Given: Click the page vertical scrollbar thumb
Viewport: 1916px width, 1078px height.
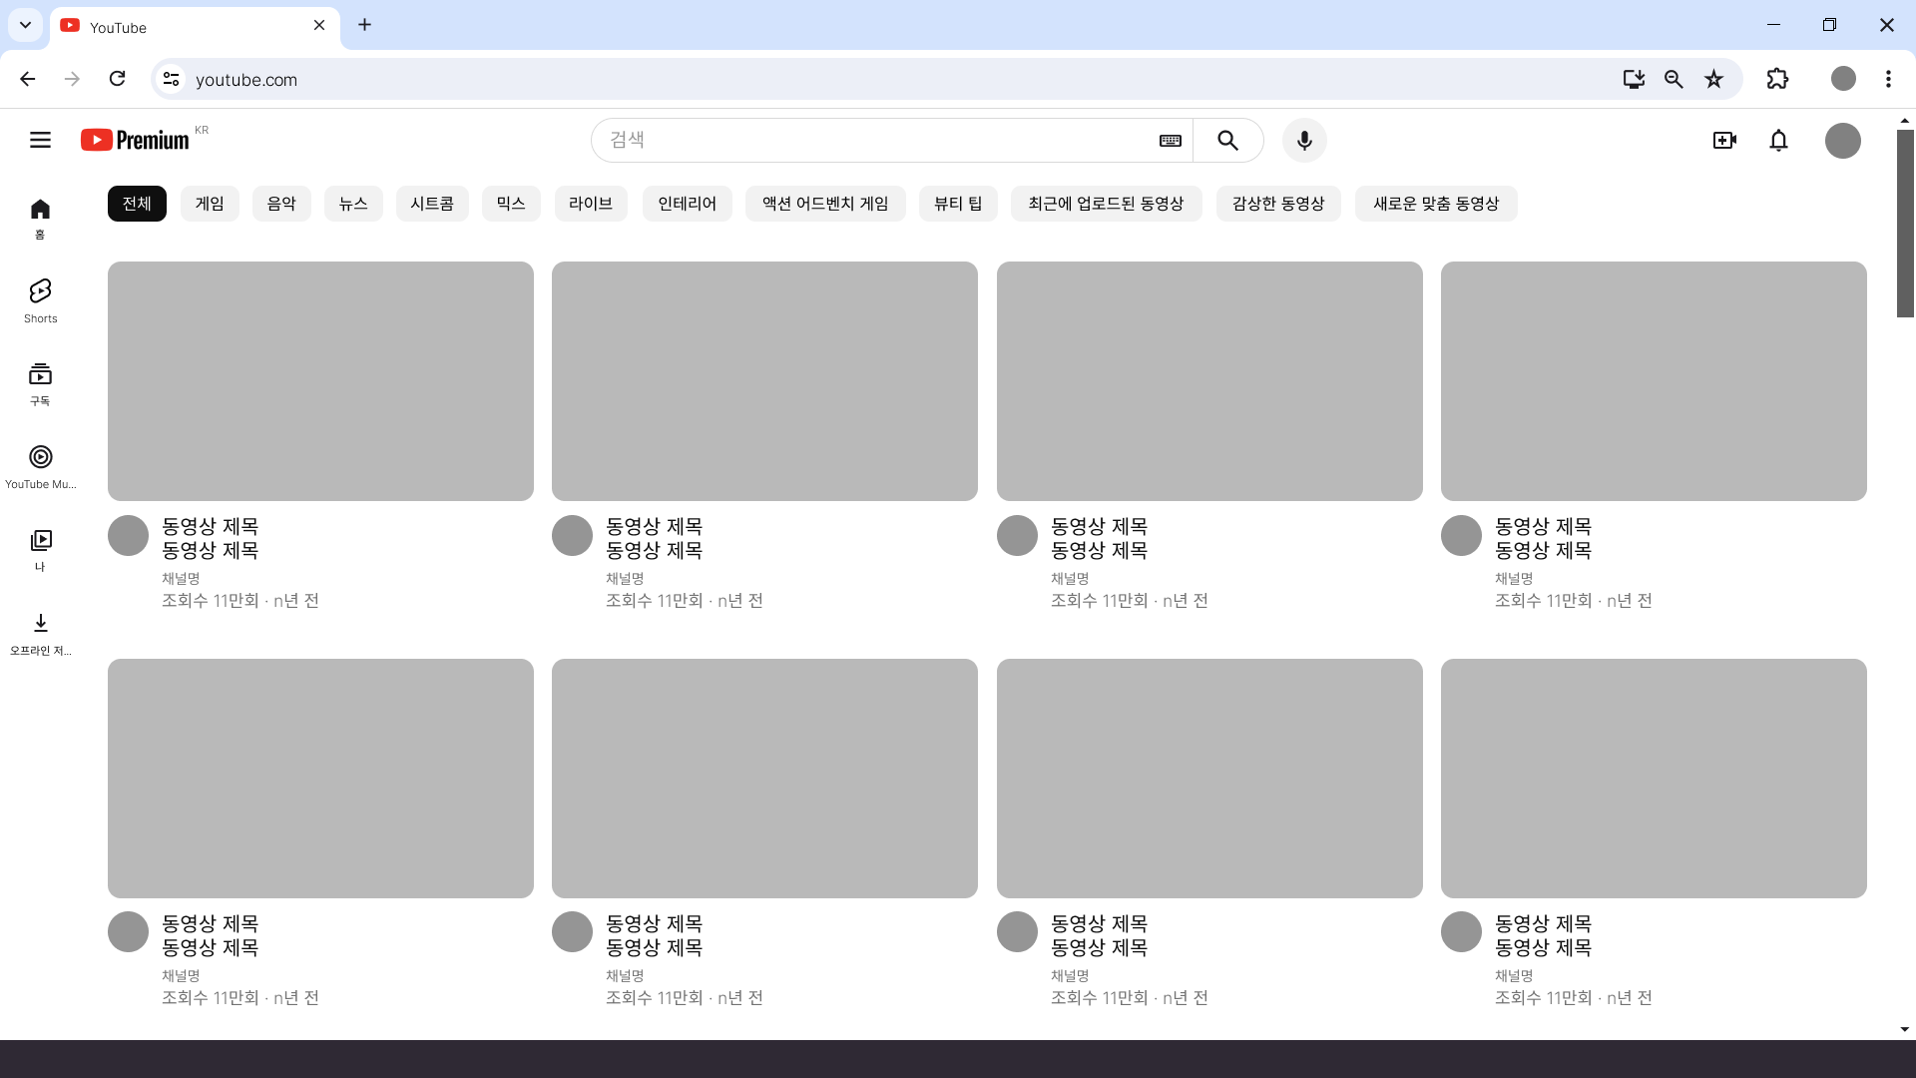Looking at the screenshot, I should (x=1905, y=224).
